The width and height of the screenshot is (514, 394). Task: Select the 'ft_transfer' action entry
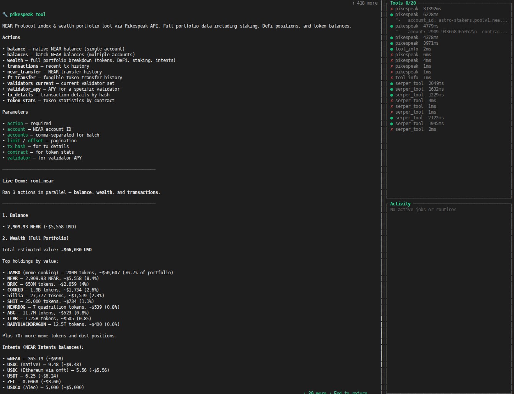(x=21, y=78)
